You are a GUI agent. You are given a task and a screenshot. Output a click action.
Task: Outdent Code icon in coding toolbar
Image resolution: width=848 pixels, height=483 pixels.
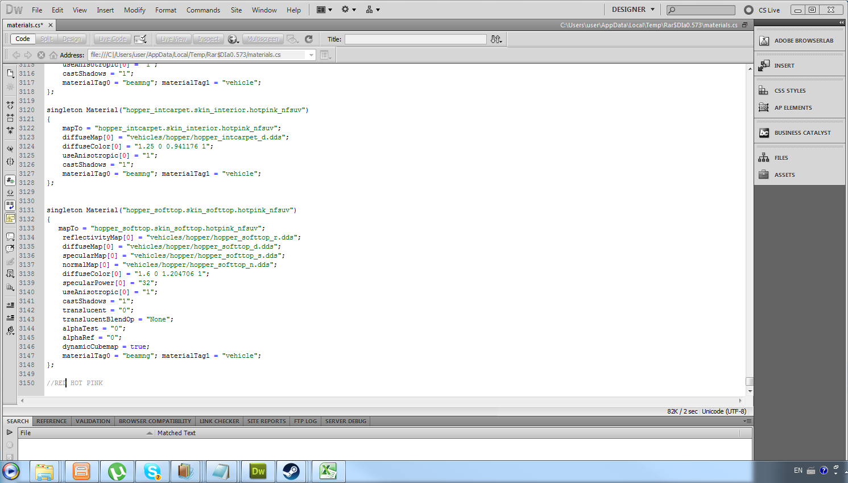(10, 317)
